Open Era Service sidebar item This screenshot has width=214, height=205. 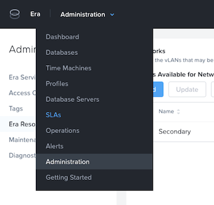click(x=22, y=77)
